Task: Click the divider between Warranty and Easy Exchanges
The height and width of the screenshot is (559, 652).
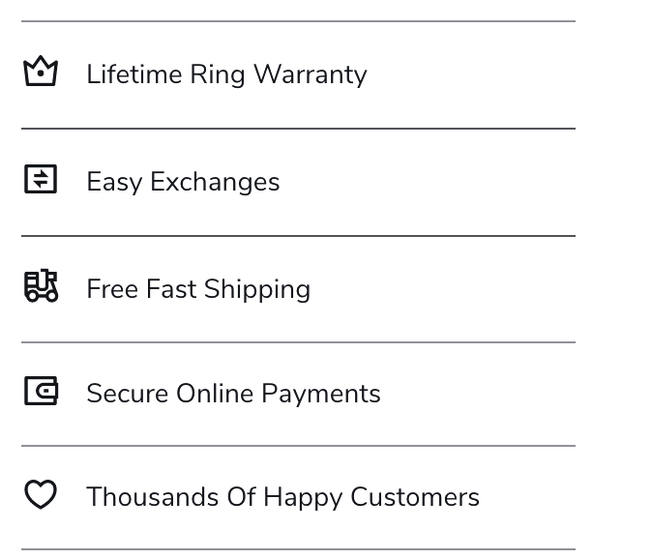Action: (x=298, y=129)
